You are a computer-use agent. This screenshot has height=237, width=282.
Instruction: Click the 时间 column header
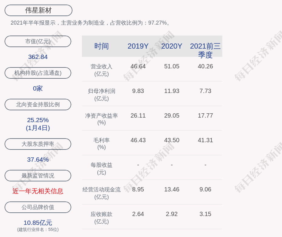tap(102, 46)
